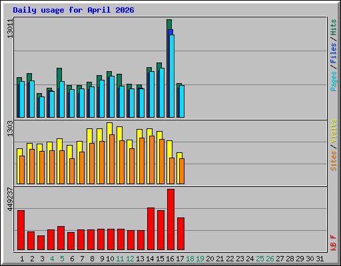
Task: Click the red KB bar for day 10
Action: pyautogui.click(x=111, y=239)
